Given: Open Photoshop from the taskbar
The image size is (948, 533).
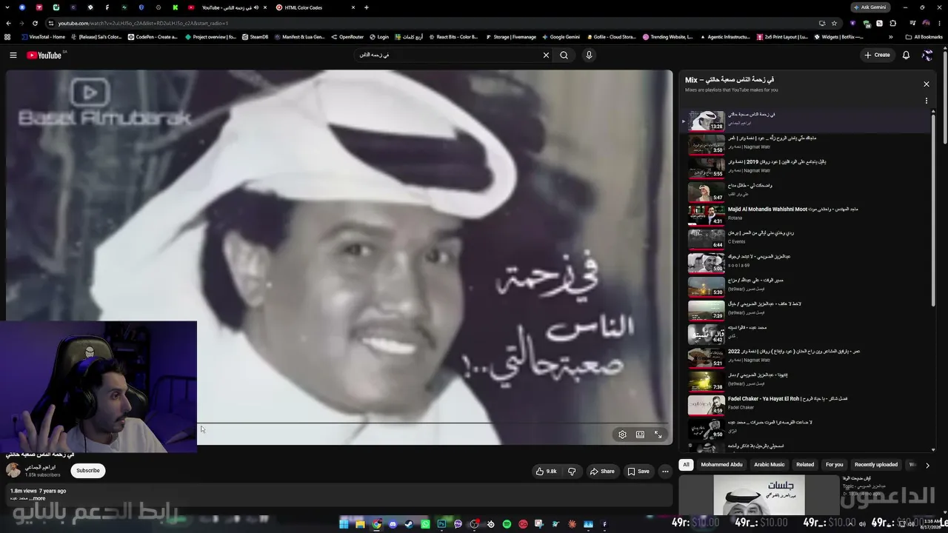Looking at the screenshot, I should point(441,524).
